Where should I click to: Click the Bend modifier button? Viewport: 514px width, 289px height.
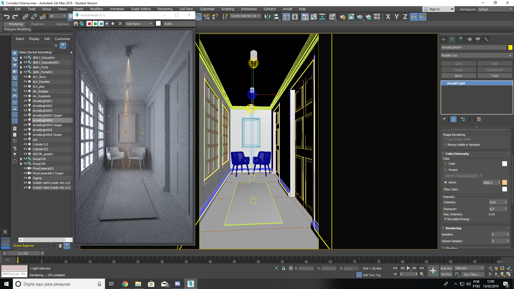pyautogui.click(x=458, y=76)
